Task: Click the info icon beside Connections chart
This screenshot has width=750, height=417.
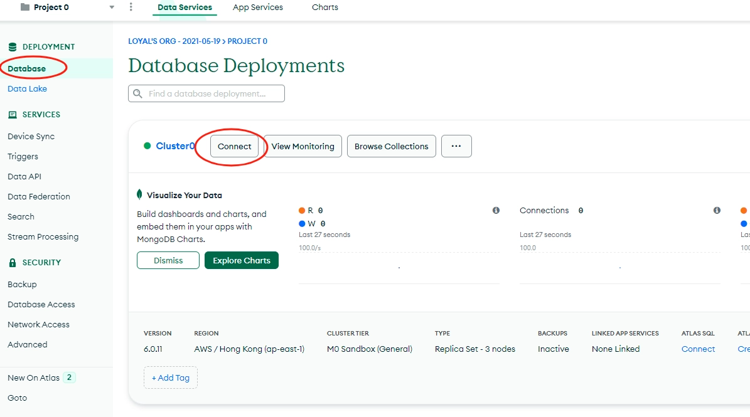Action: [x=717, y=210]
